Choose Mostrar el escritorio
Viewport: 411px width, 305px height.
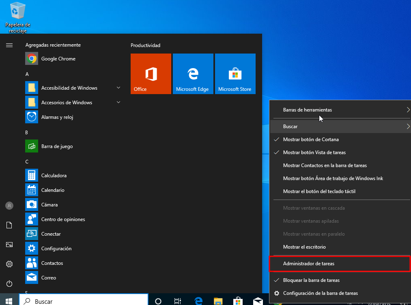(x=304, y=247)
